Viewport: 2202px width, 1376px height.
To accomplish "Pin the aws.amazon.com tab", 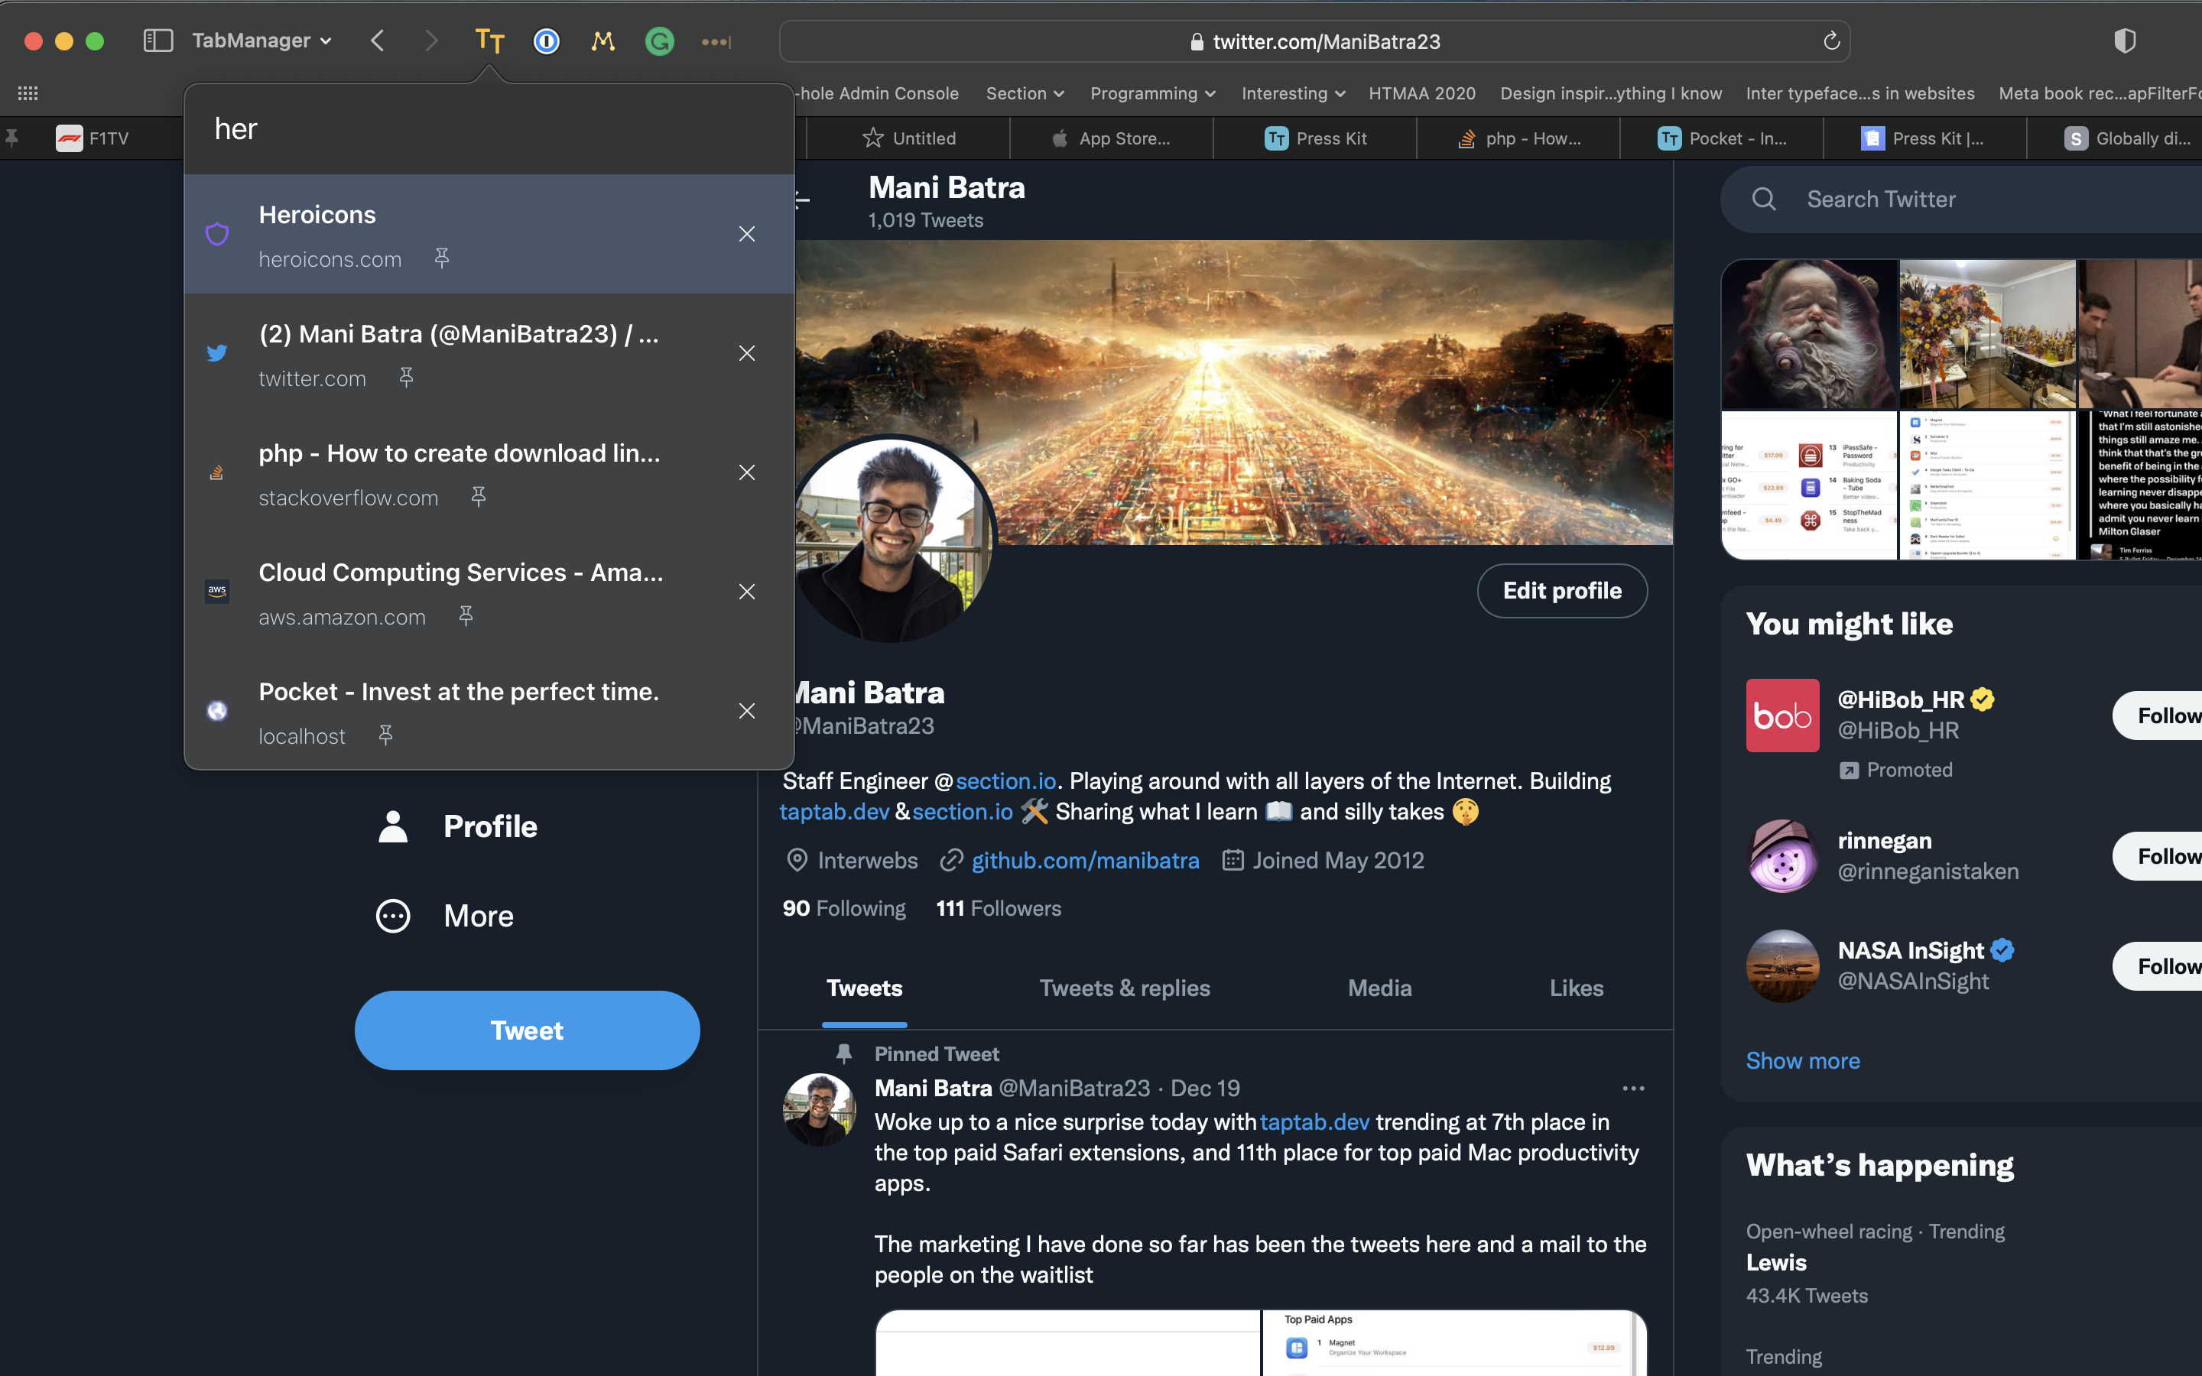I will point(466,616).
